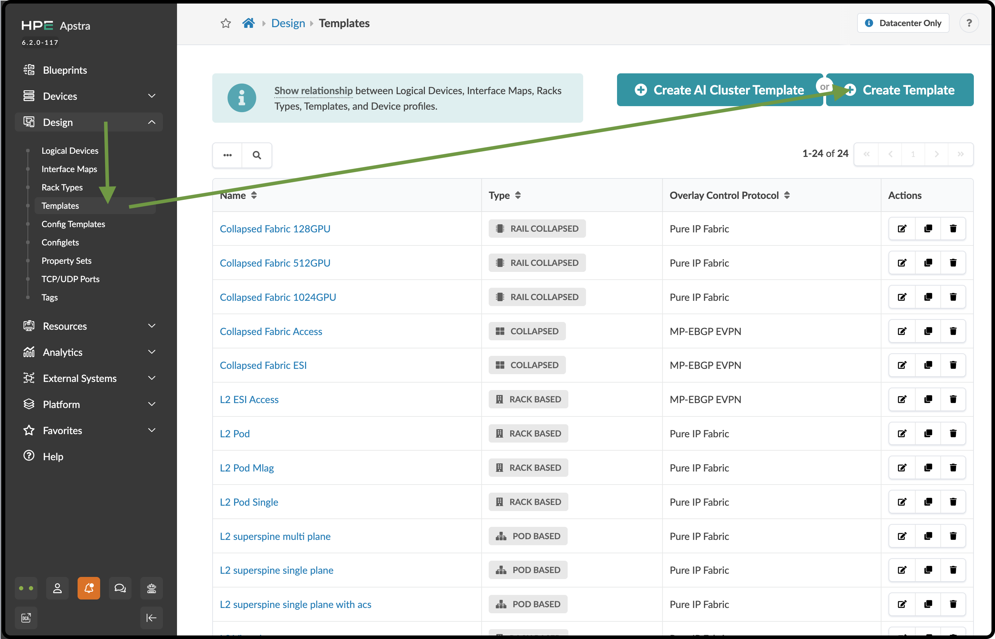995x639 pixels.
Task: Edit the Collapsed Fabric 128GPU template
Action: (902, 229)
